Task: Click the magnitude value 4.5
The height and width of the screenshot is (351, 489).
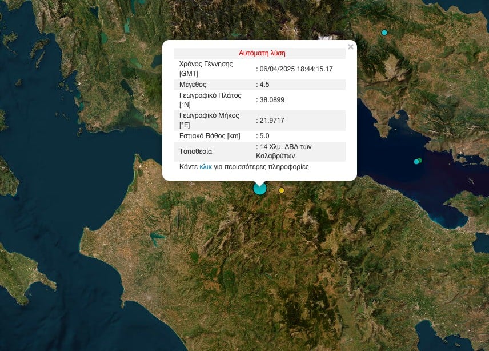Action: click(264, 85)
